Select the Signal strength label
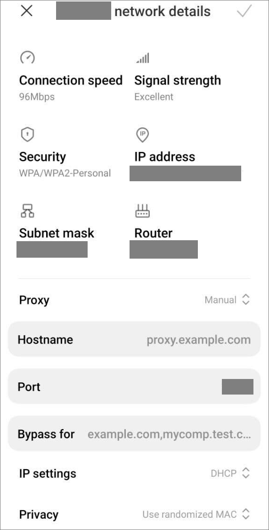 coord(178,80)
